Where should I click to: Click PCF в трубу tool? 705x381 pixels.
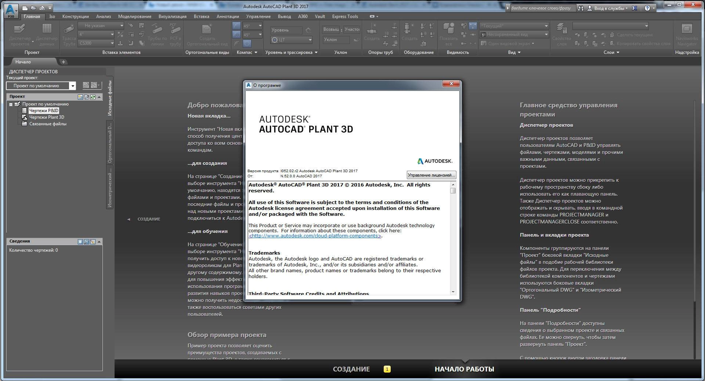[x=175, y=34]
